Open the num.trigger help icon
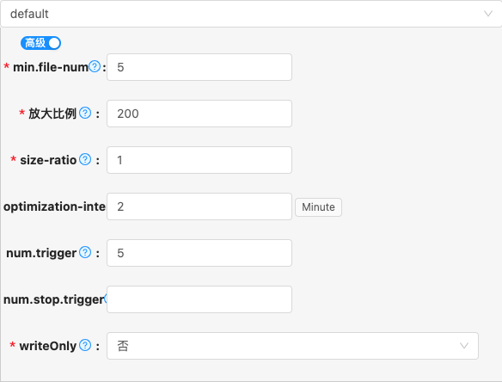 pyautogui.click(x=85, y=252)
